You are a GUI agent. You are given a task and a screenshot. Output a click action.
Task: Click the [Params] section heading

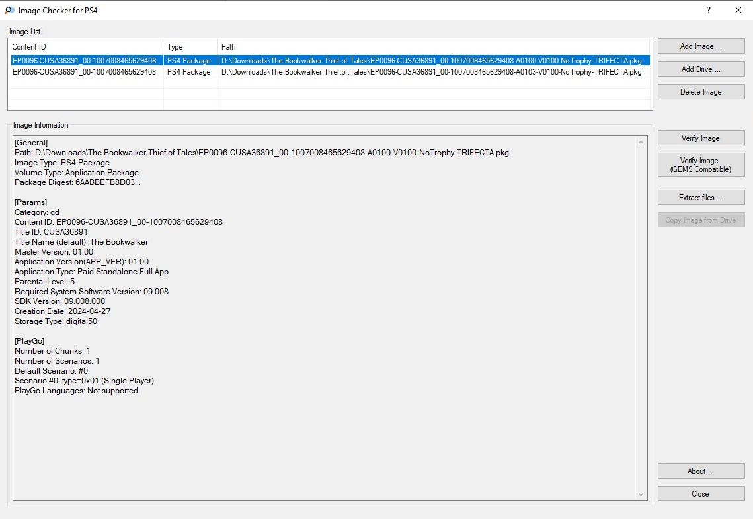tap(30, 202)
